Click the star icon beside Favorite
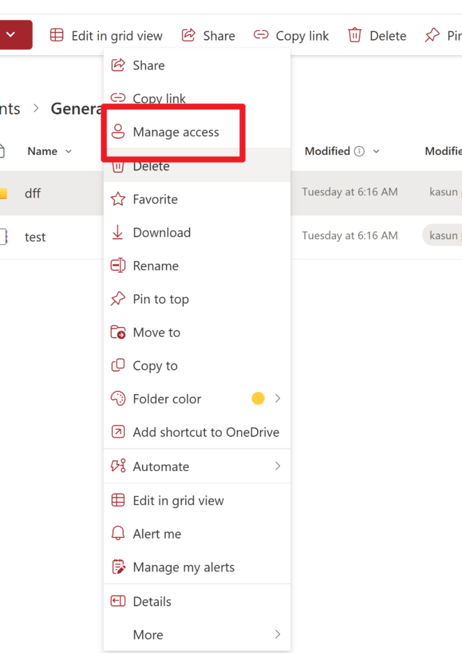Image resolution: width=462 pixels, height=653 pixels. click(x=118, y=199)
